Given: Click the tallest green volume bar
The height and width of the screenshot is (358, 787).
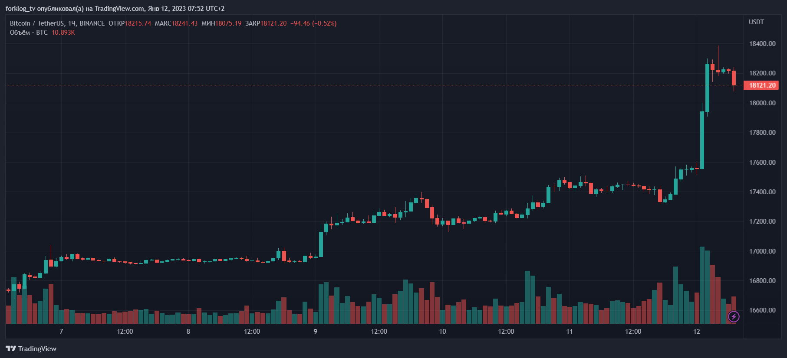Looking at the screenshot, I should click(702, 285).
